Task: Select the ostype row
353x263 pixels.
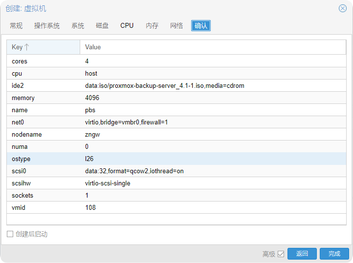Action: 176,159
